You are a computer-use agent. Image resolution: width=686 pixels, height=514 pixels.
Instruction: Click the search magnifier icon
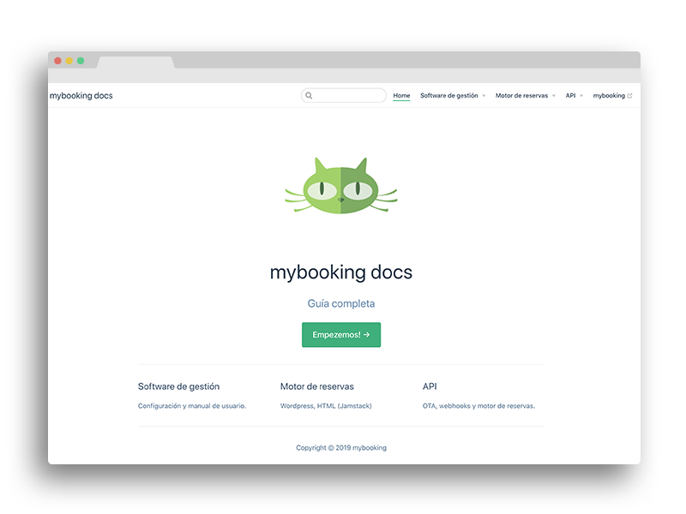309,95
